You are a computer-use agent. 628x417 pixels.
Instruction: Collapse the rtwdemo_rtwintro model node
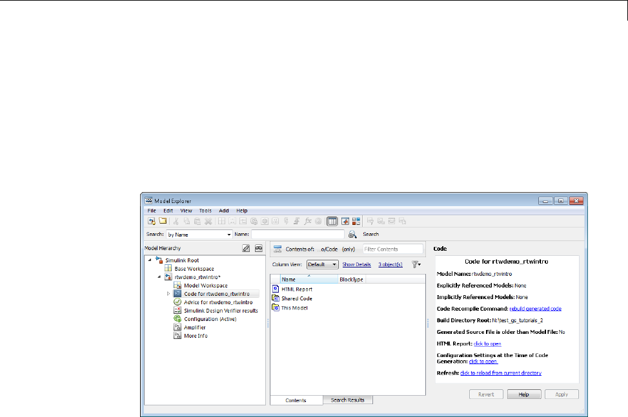(x=159, y=276)
